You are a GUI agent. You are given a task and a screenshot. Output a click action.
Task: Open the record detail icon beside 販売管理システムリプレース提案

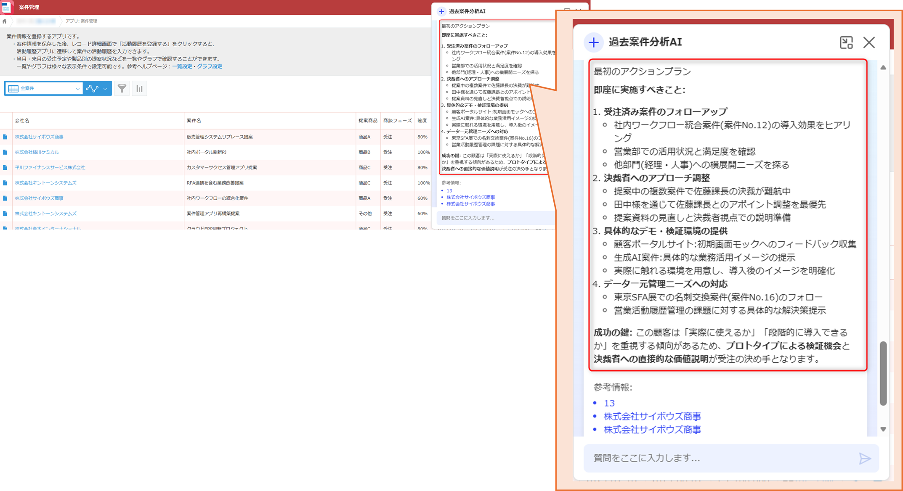pos(5,137)
